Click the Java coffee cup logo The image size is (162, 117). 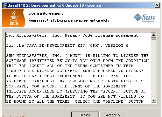point(14,17)
